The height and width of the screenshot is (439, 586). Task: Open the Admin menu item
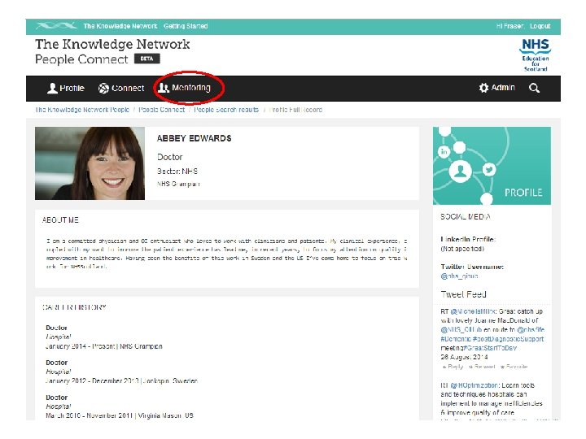(497, 88)
